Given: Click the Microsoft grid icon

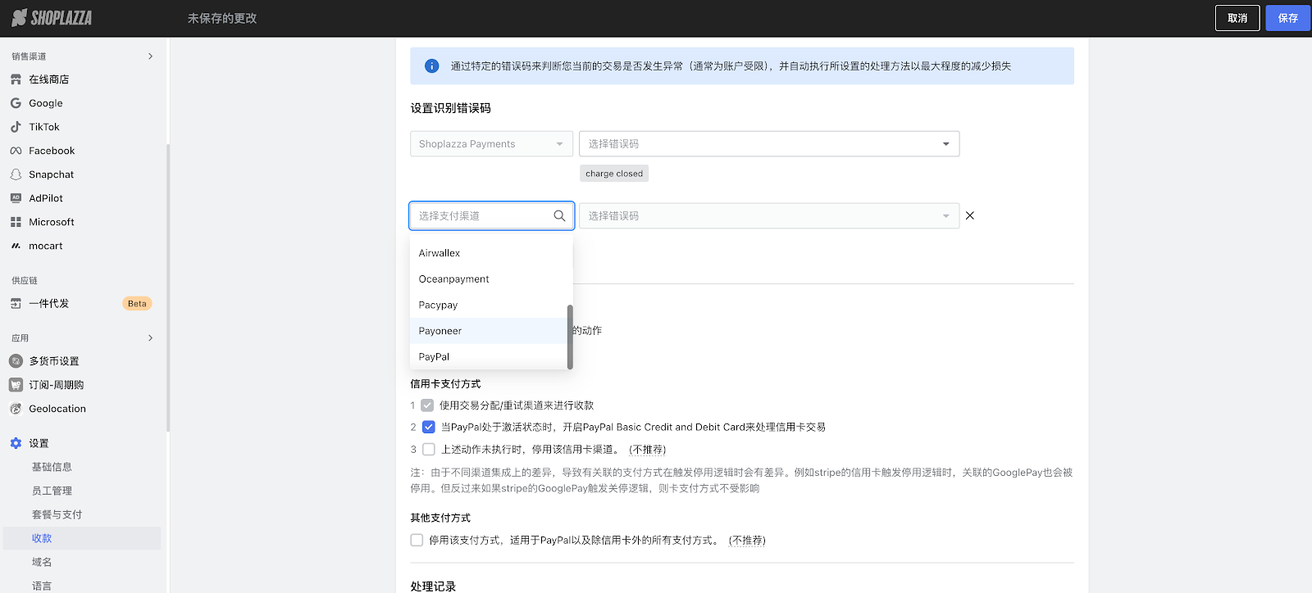Looking at the screenshot, I should (x=16, y=222).
